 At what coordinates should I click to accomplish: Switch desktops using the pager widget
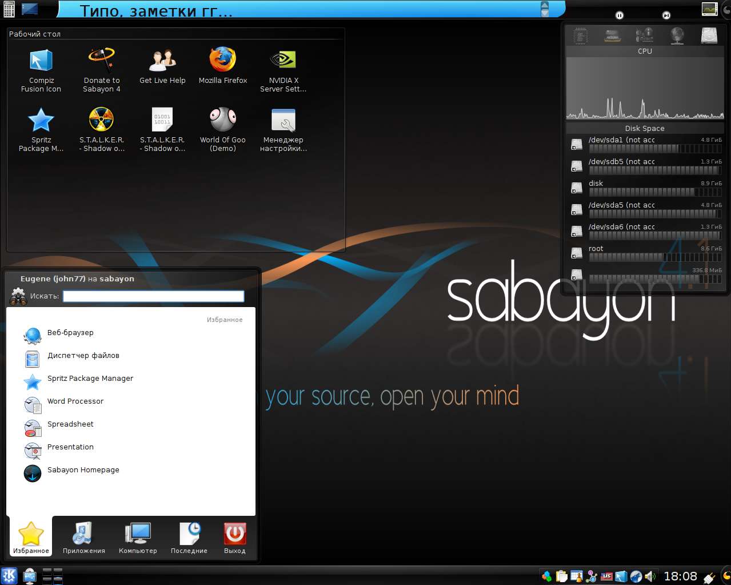pyautogui.click(x=53, y=576)
